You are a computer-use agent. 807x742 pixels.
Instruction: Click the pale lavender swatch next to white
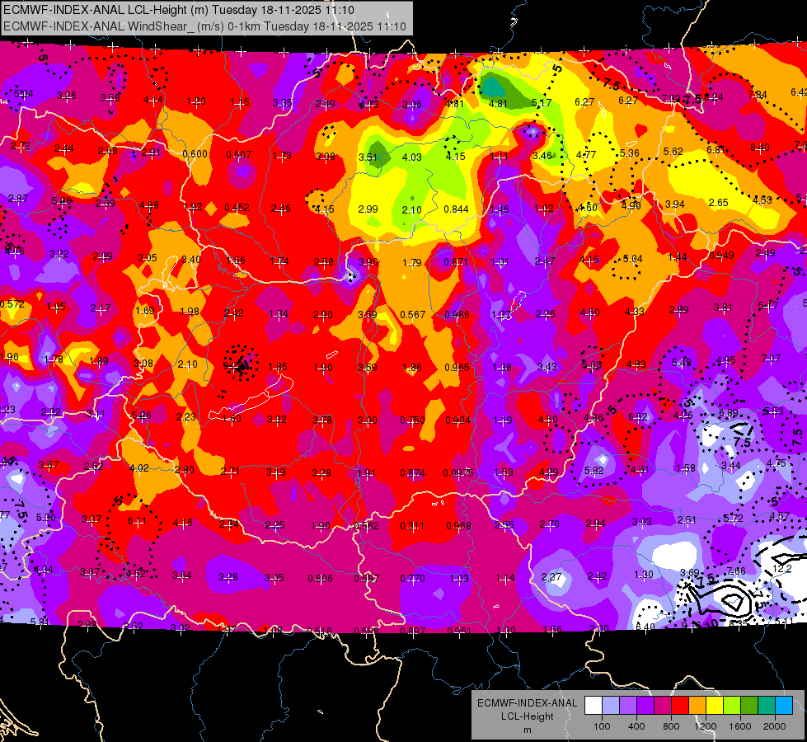tap(611, 706)
